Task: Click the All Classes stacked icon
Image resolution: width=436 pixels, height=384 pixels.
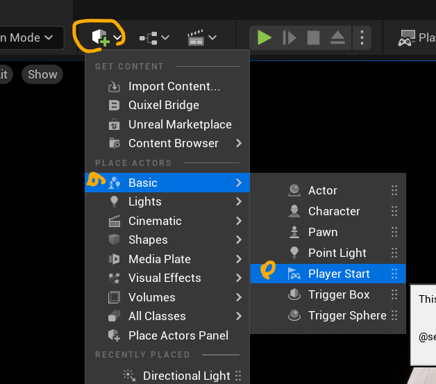Action: click(x=114, y=316)
